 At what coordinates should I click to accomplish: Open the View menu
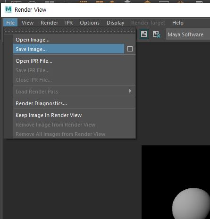point(28,23)
